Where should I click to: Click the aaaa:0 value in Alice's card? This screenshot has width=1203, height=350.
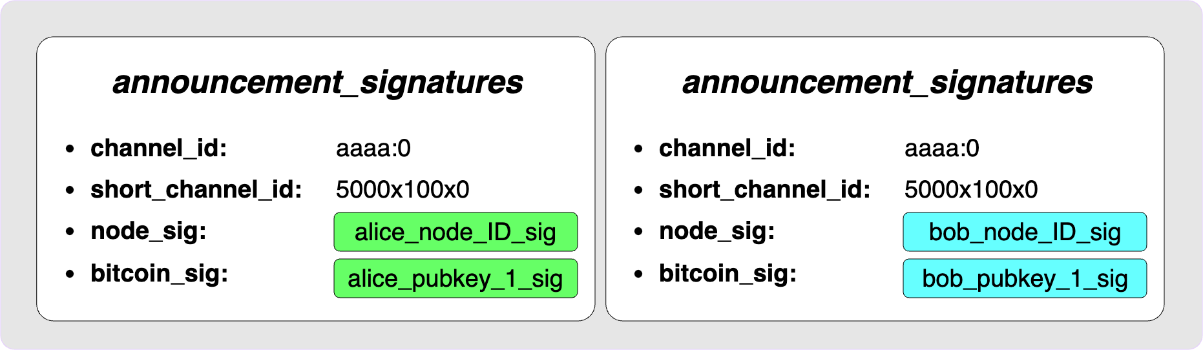[x=373, y=149]
